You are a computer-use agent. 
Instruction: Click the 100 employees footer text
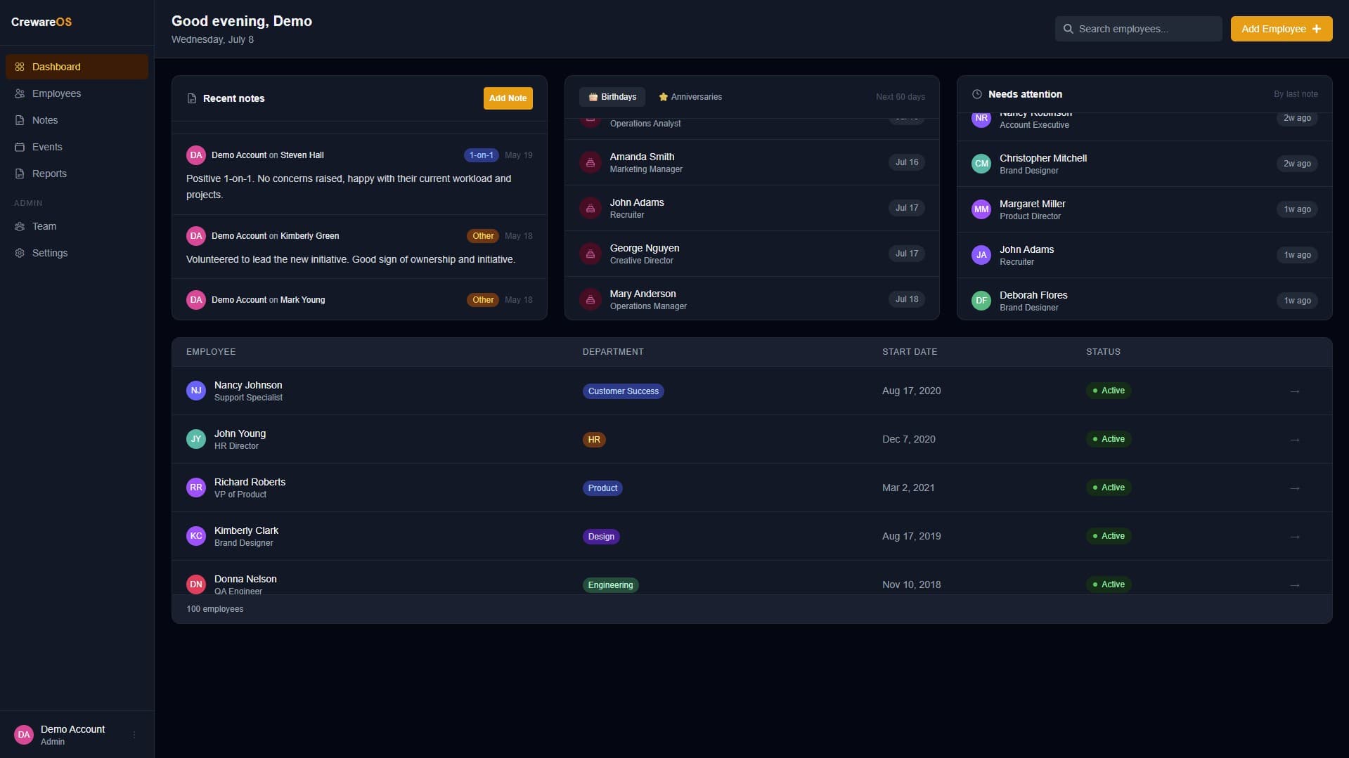(x=214, y=609)
